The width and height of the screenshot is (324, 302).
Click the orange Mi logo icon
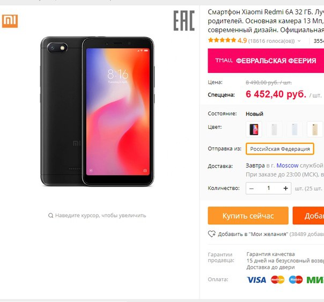(x=10, y=21)
